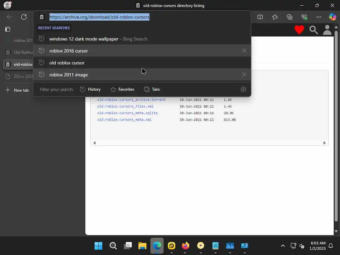Open the Settings and more ellipsis menu
This screenshot has width=340, height=255.
[318, 17]
